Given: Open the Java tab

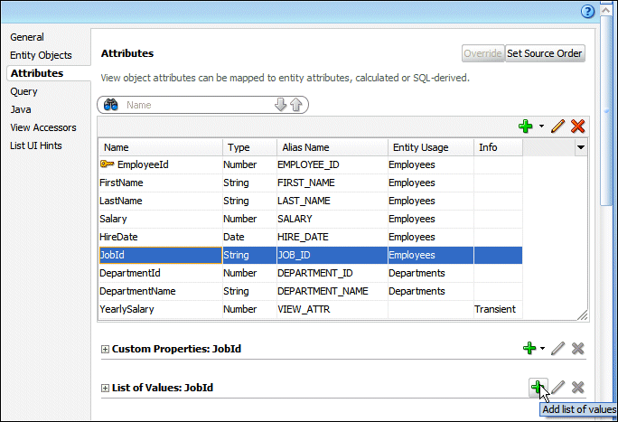Looking at the screenshot, I should 21,109.
